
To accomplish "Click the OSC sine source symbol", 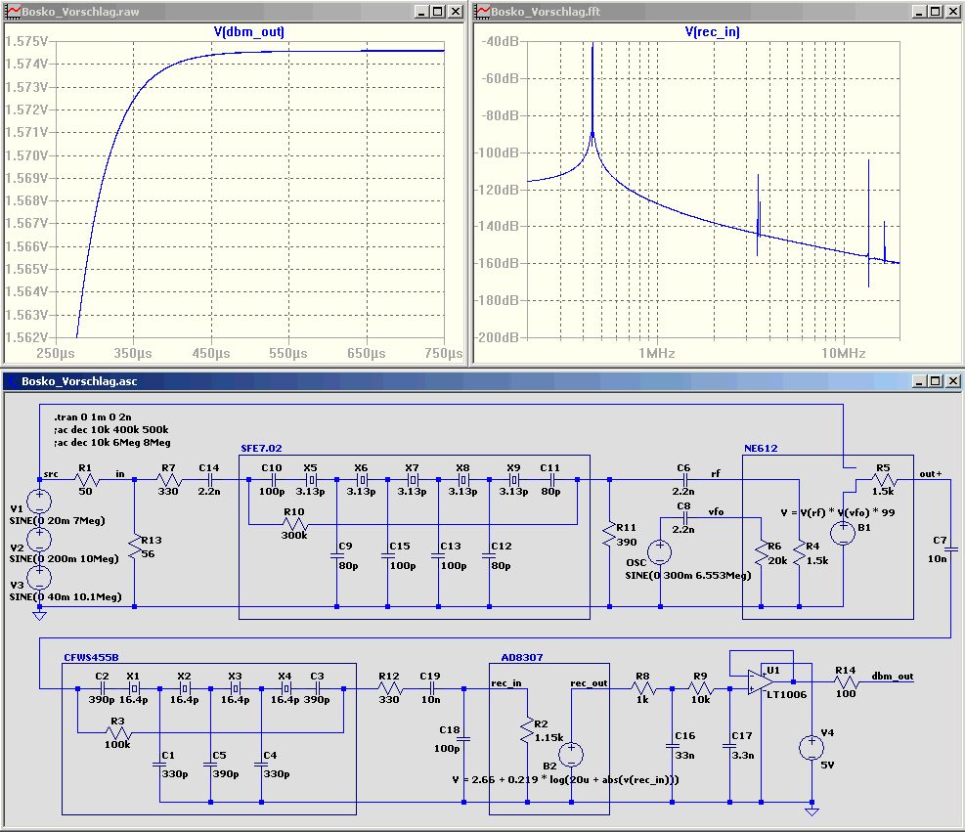I will (x=660, y=550).
